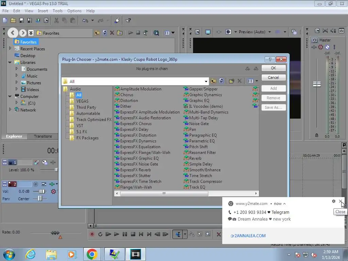Select the VST plug-in folder
This screenshot has width=348, height=261.
pos(80,126)
